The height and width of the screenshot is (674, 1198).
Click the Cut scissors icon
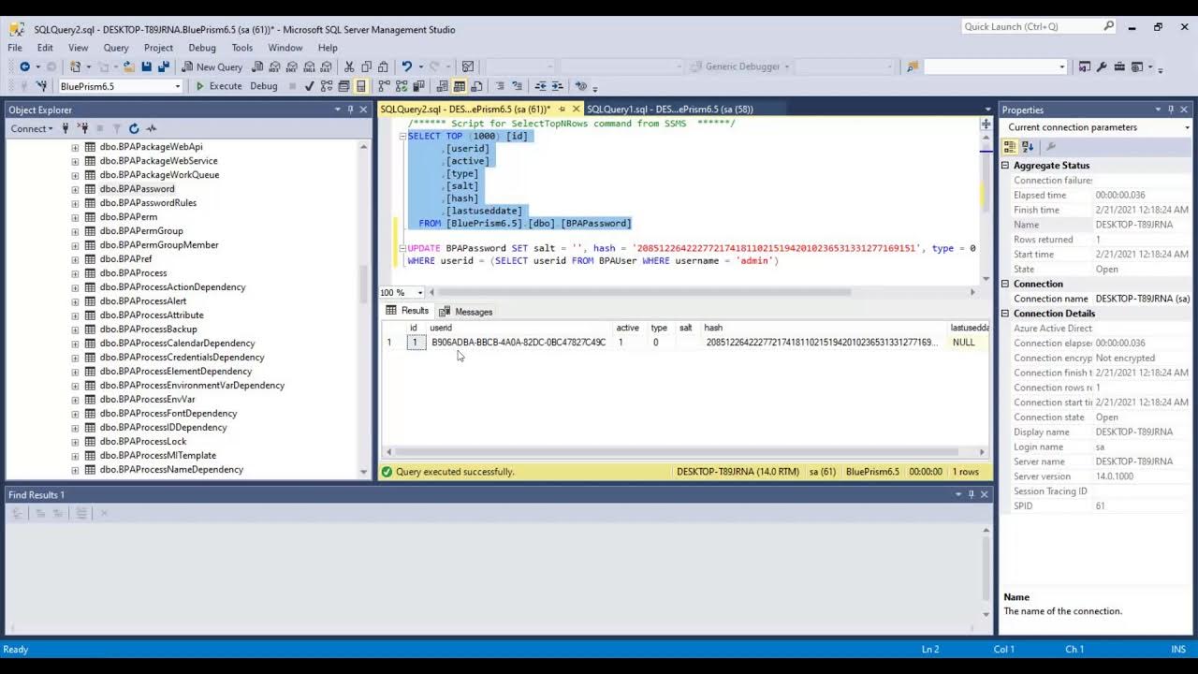click(349, 66)
